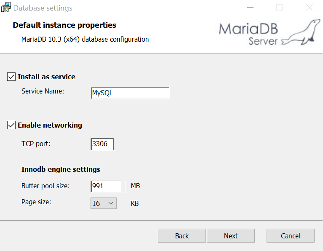Click the Service Name input field
Viewport: 323px width, 251px height.
[130, 93]
